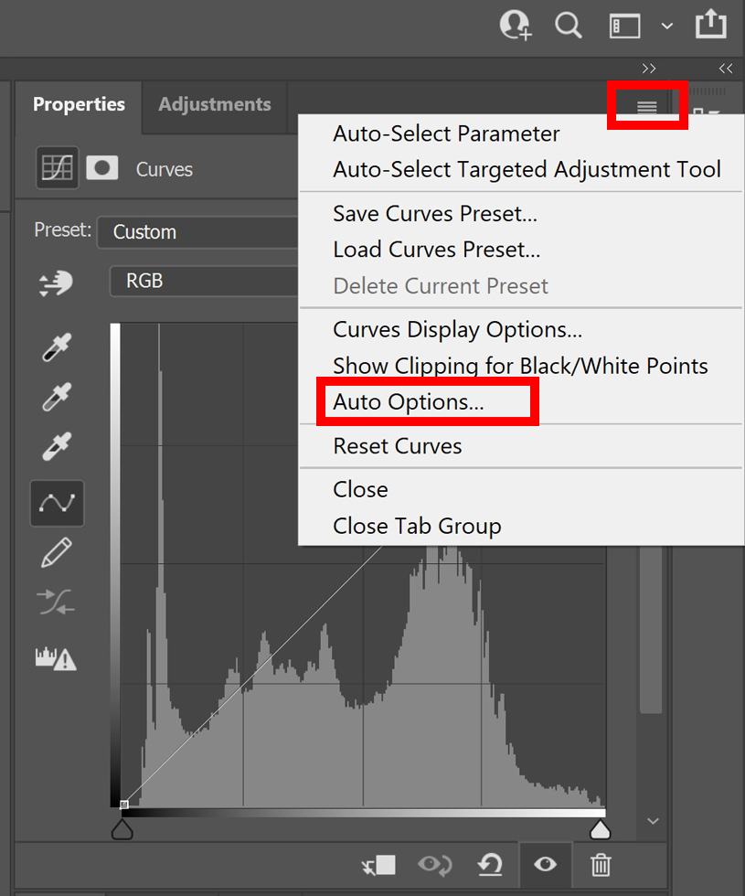Choose the edit points curve tool
Viewport: 745px width, 896px height.
point(57,503)
